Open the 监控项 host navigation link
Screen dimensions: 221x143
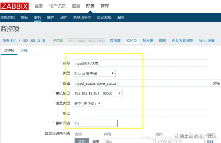[132, 41]
